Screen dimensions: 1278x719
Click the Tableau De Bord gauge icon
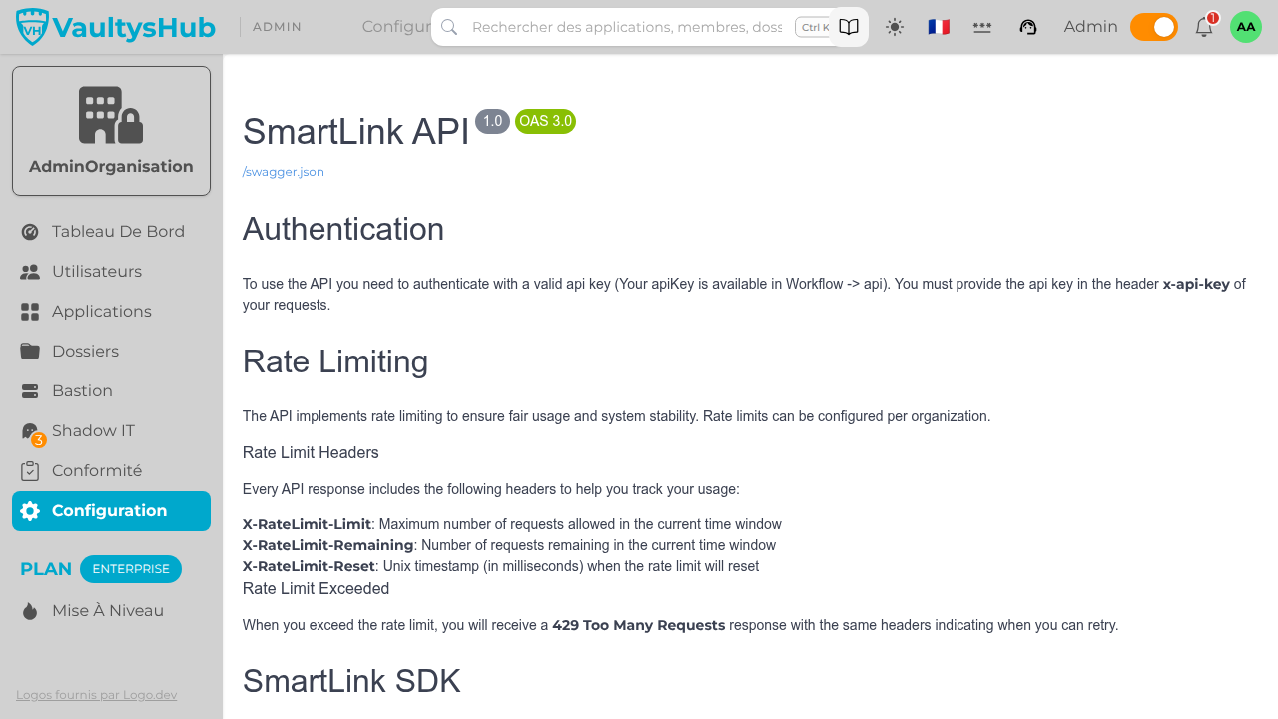(30, 232)
